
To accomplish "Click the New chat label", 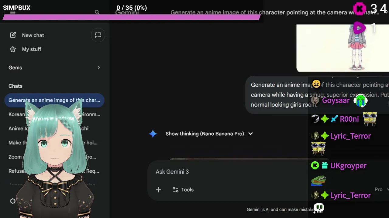I will [33, 35].
